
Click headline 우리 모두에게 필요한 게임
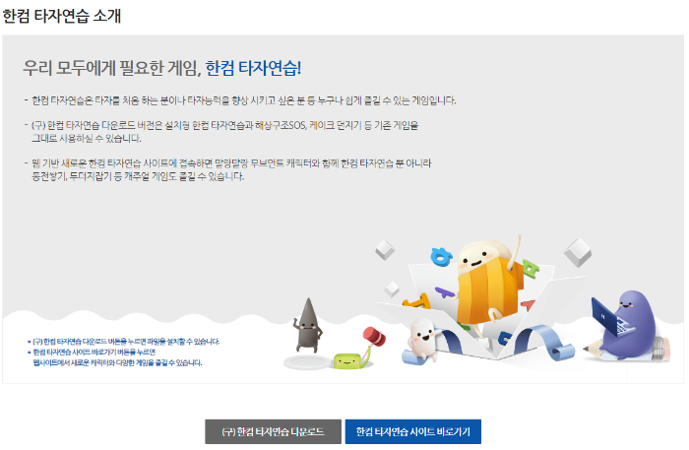112,68
